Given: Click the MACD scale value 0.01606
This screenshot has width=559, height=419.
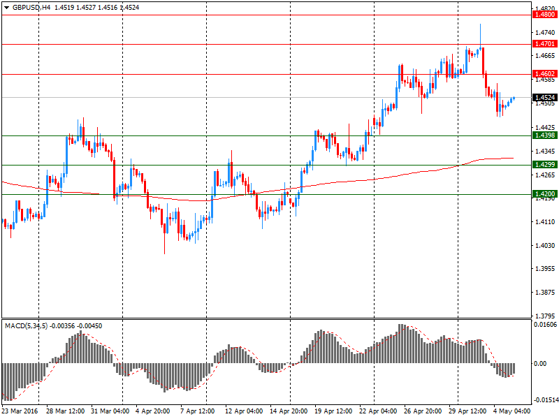Looking at the screenshot, I should [545, 325].
